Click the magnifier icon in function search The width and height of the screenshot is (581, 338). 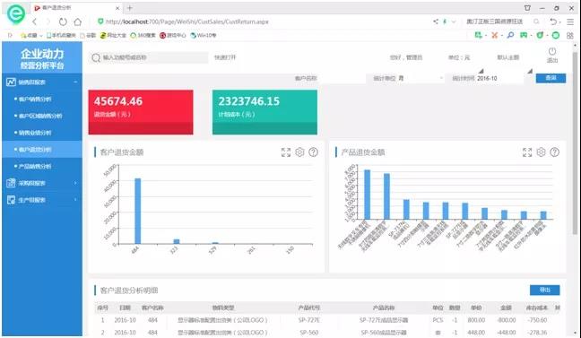point(96,57)
